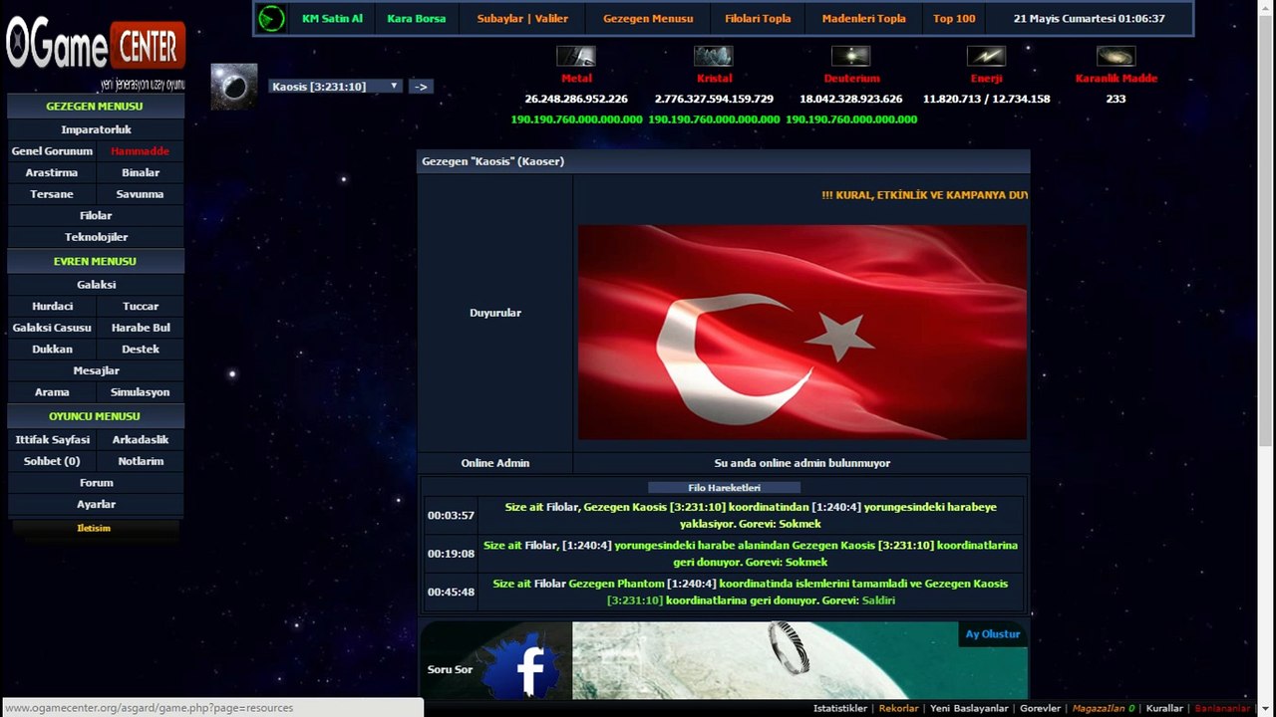Open Ayarlar settings page
1276x717 pixels.
click(96, 505)
